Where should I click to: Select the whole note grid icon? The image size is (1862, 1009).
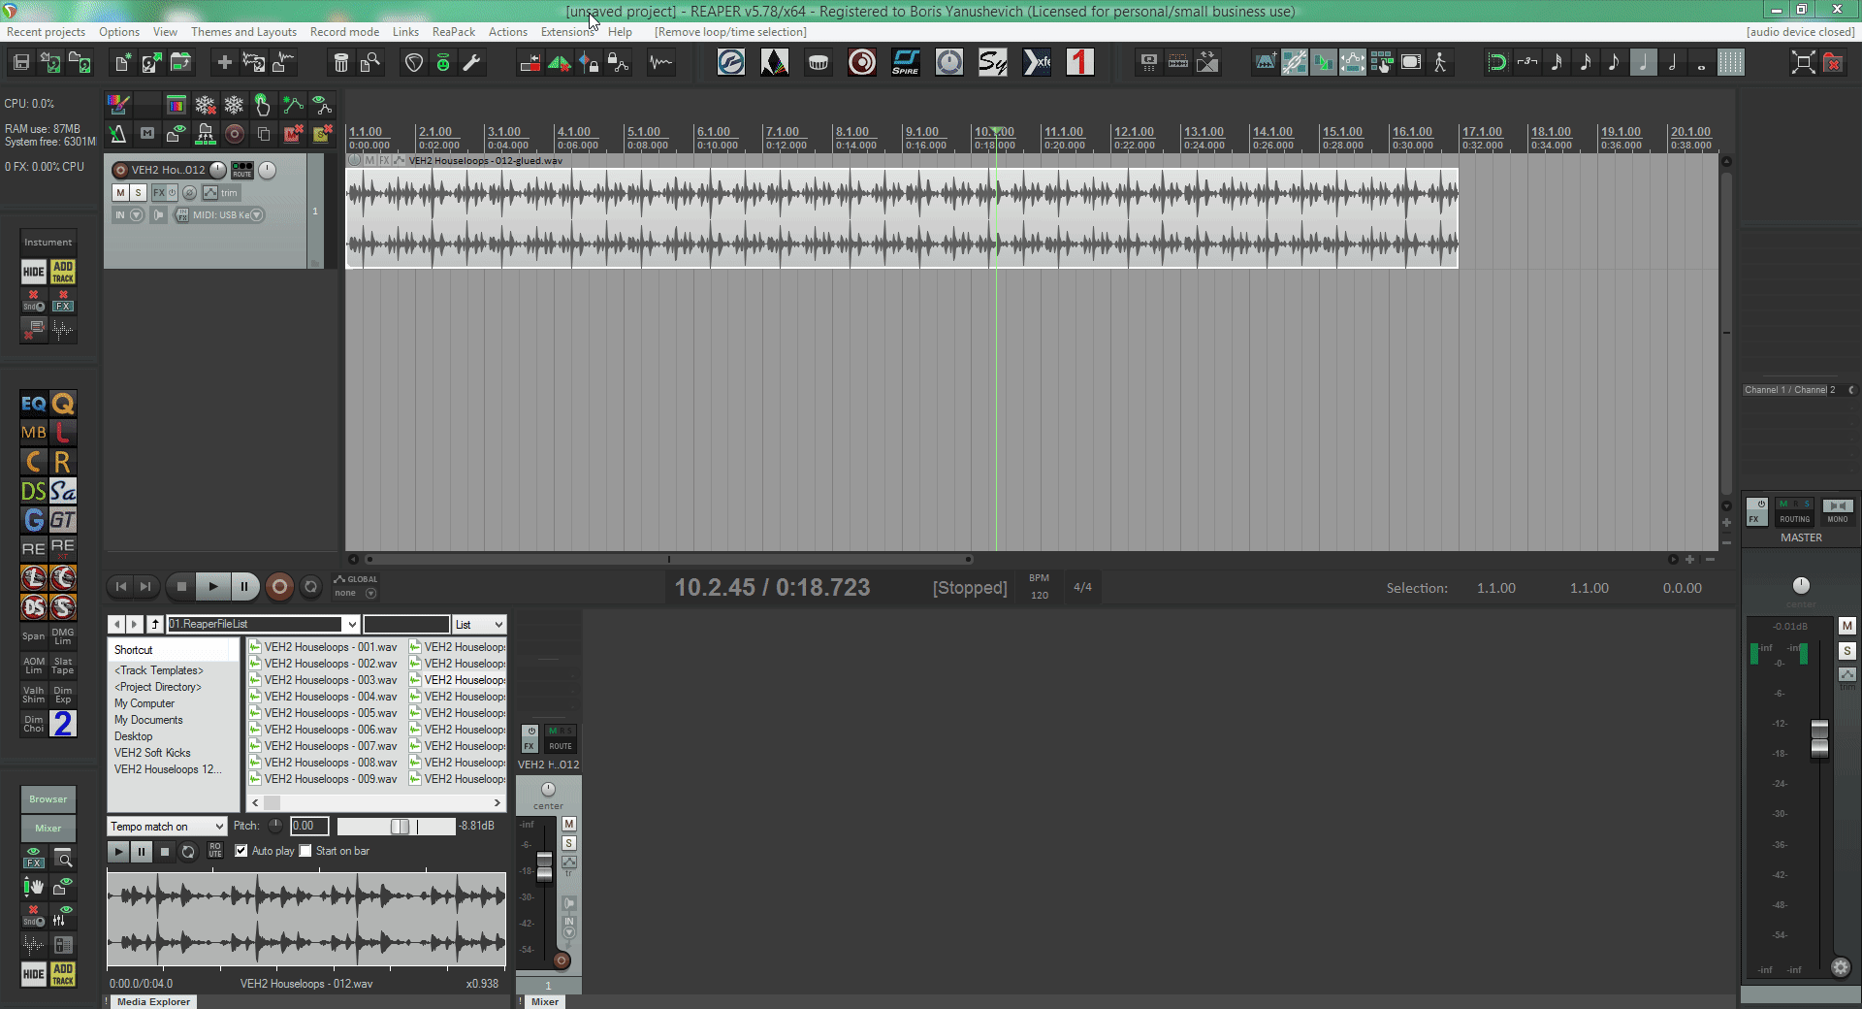point(1702,63)
